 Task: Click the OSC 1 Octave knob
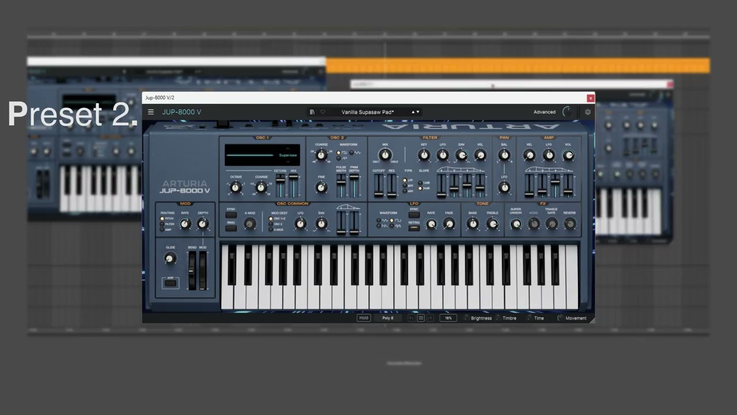[235, 187]
